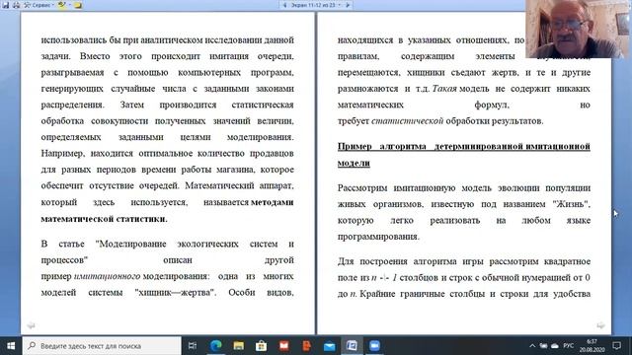Click bold phrase математической статистики
This screenshot has height=355, width=632.
click(x=104, y=219)
